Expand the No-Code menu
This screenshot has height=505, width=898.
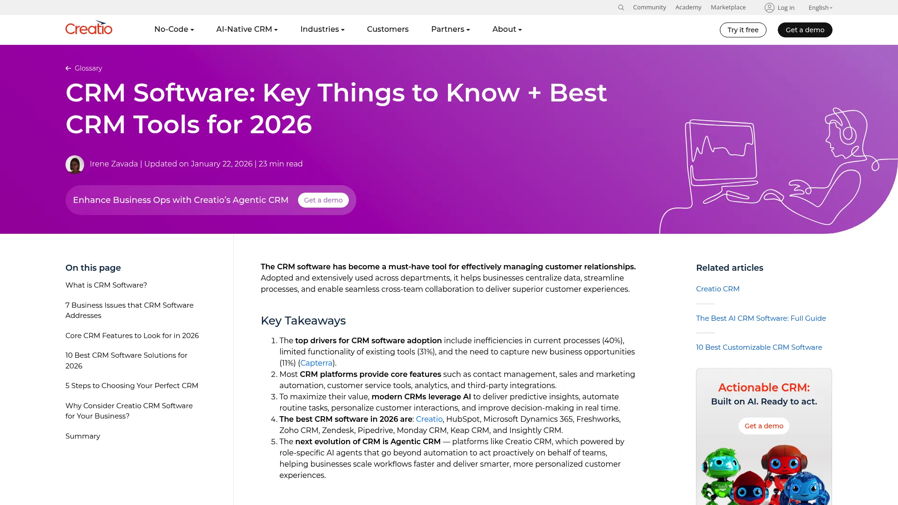174,29
